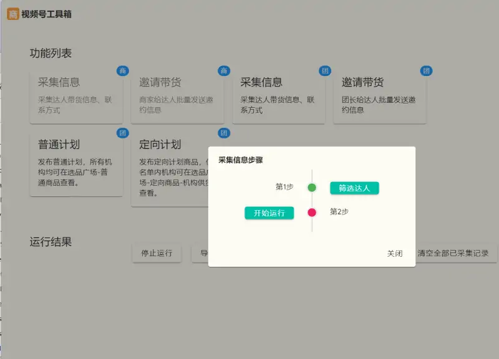The height and width of the screenshot is (359, 499).
Task: Click the 团 badge on 普通计划 card
Action: (123, 133)
